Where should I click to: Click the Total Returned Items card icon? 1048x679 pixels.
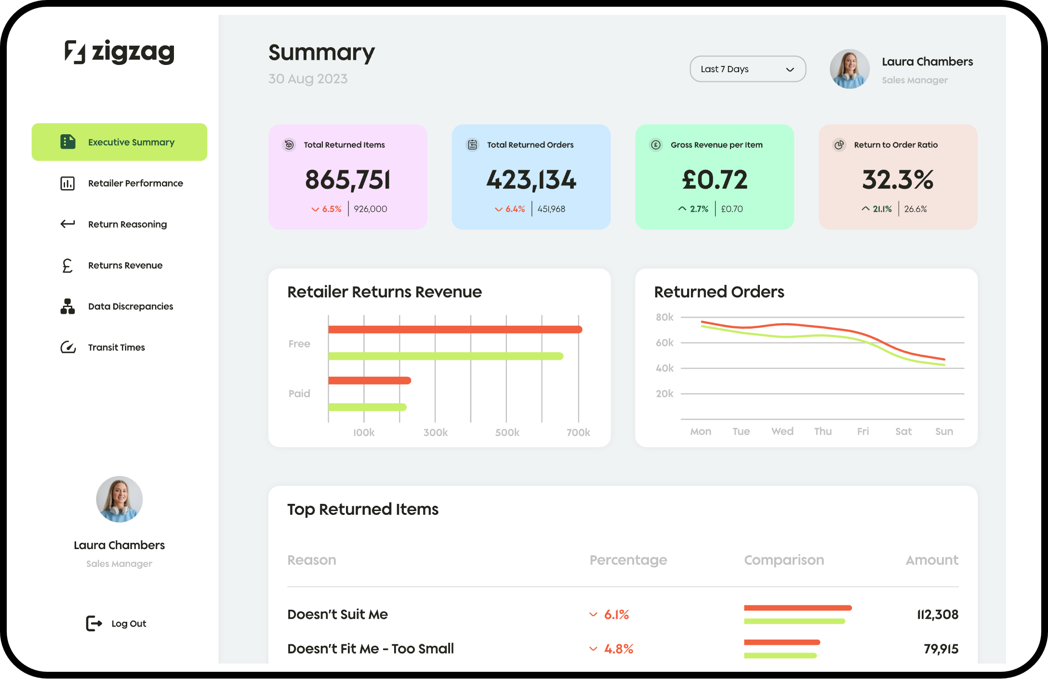[289, 145]
